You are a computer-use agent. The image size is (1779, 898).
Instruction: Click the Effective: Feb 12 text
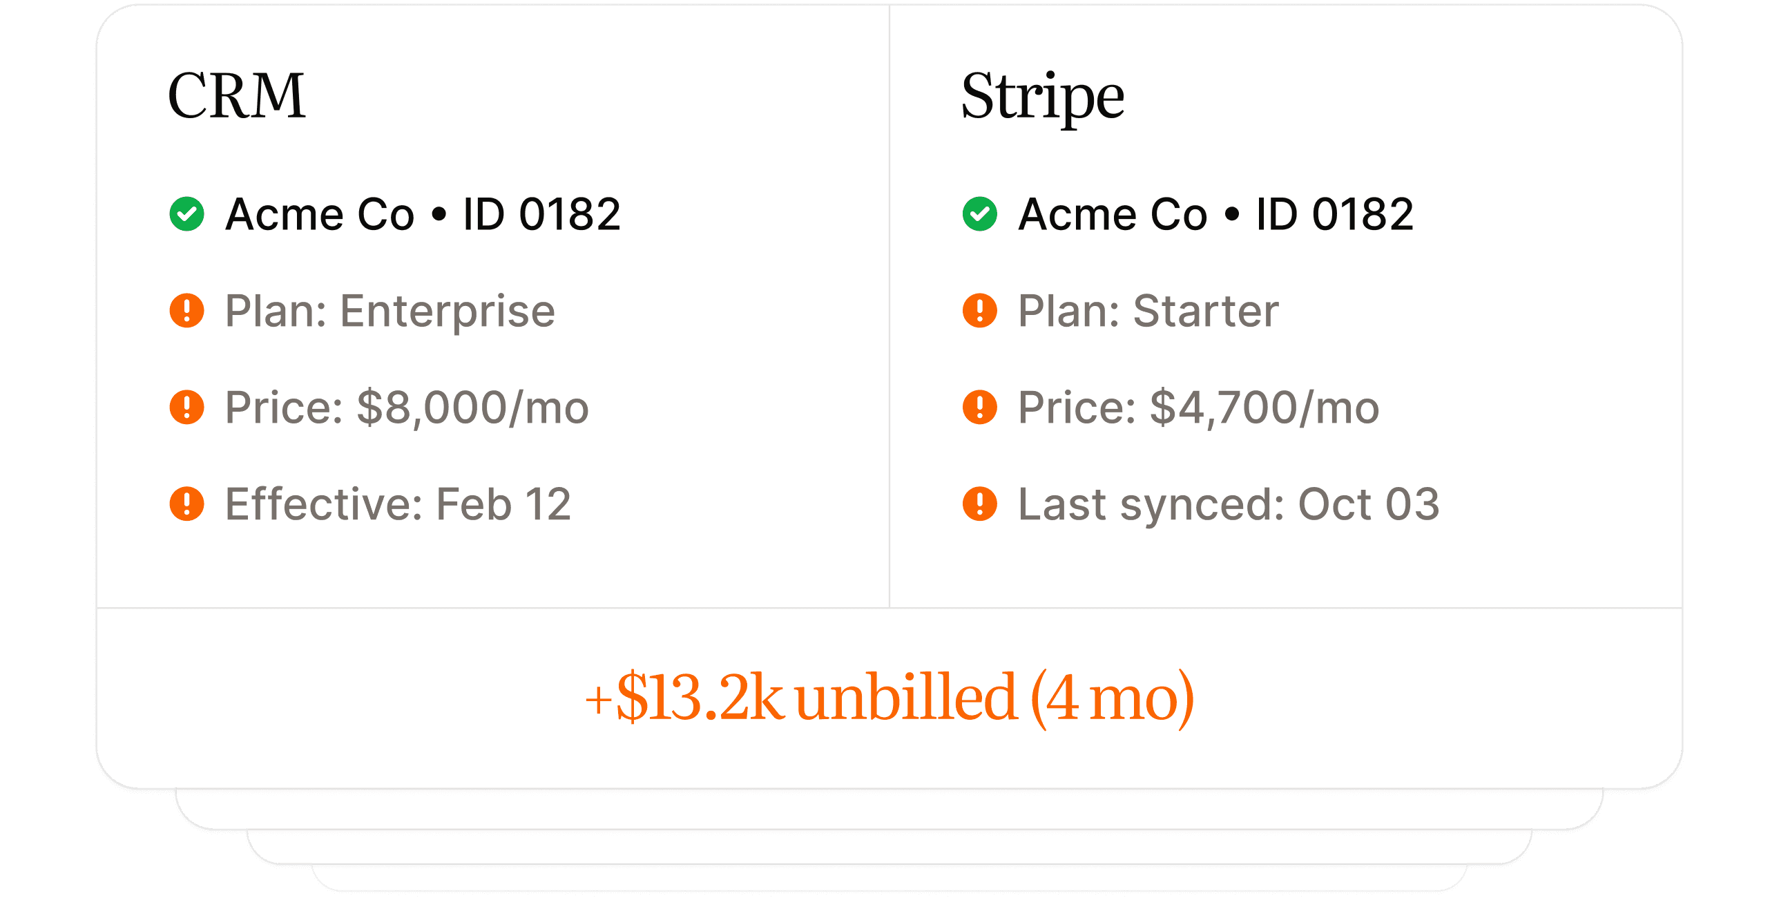pyautogui.click(x=398, y=504)
